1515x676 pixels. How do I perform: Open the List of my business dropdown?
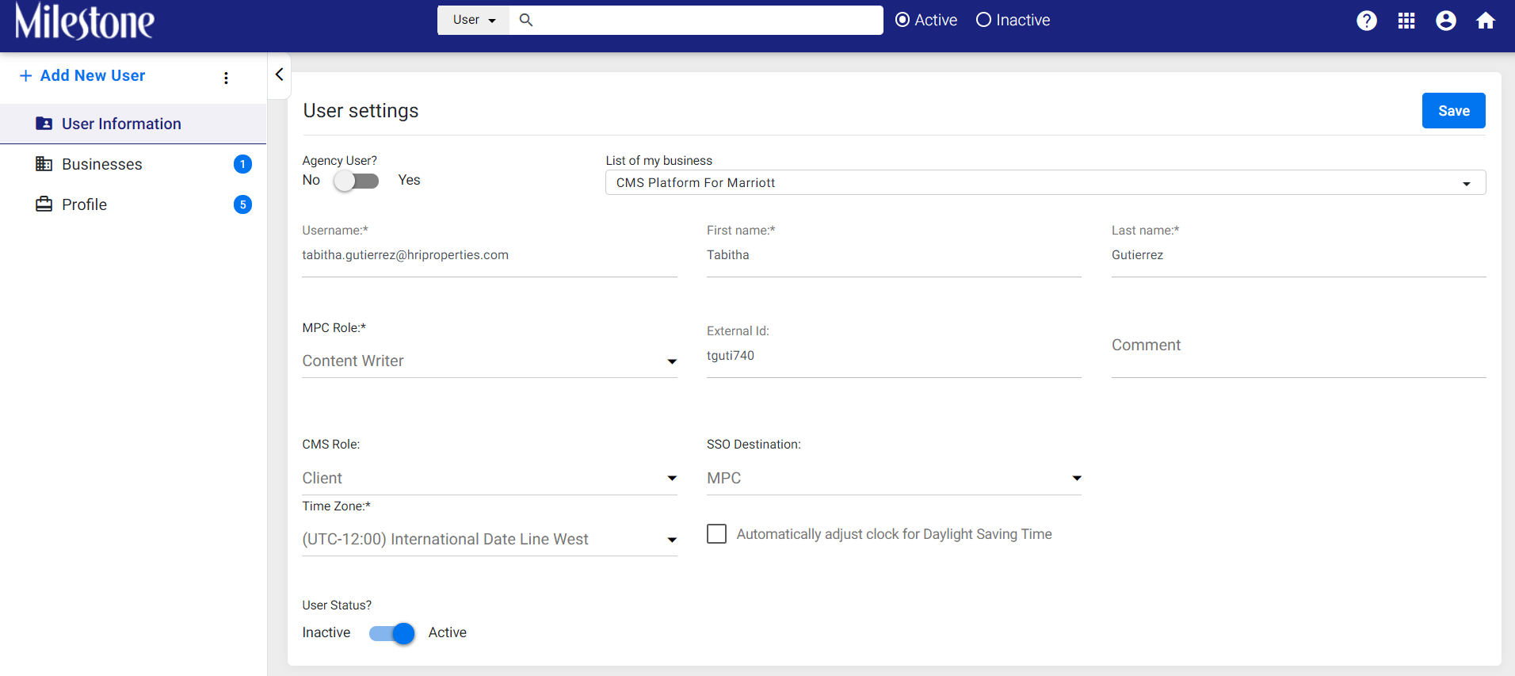pos(1045,182)
